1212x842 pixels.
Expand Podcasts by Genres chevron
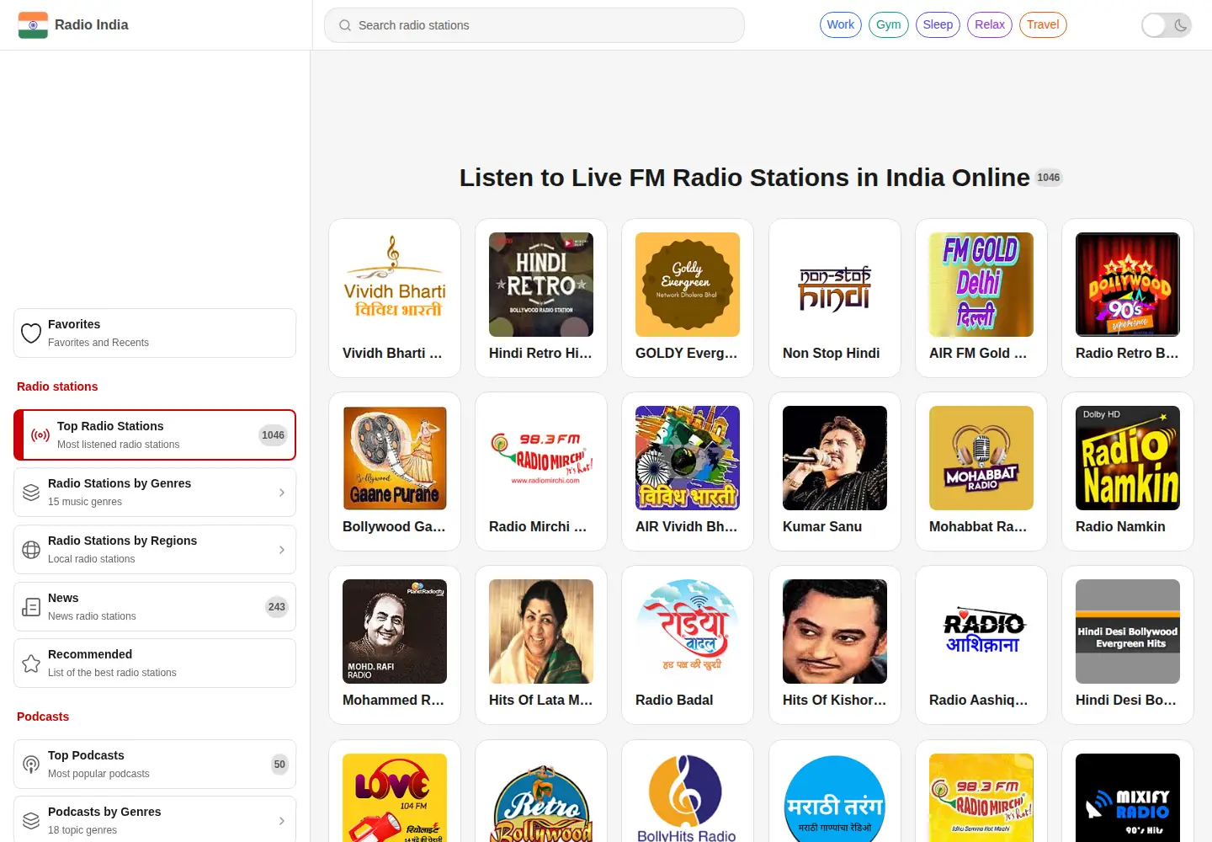[282, 821]
